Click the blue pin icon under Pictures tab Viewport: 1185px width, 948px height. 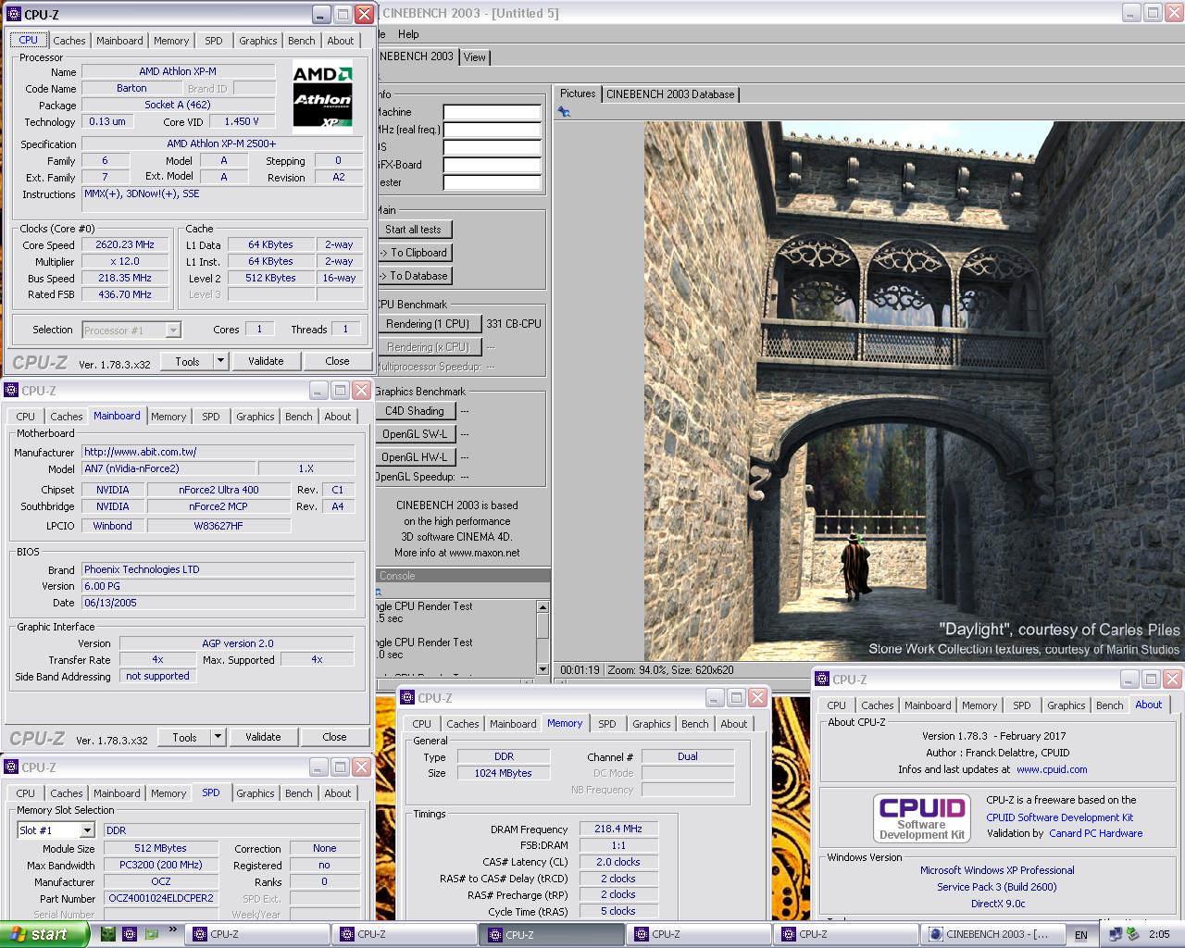pos(564,112)
